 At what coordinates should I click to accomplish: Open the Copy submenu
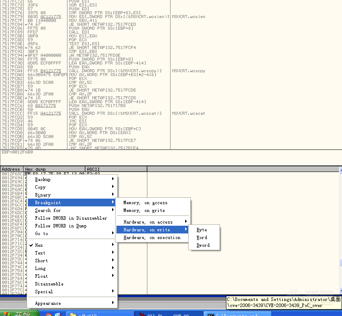point(72,187)
